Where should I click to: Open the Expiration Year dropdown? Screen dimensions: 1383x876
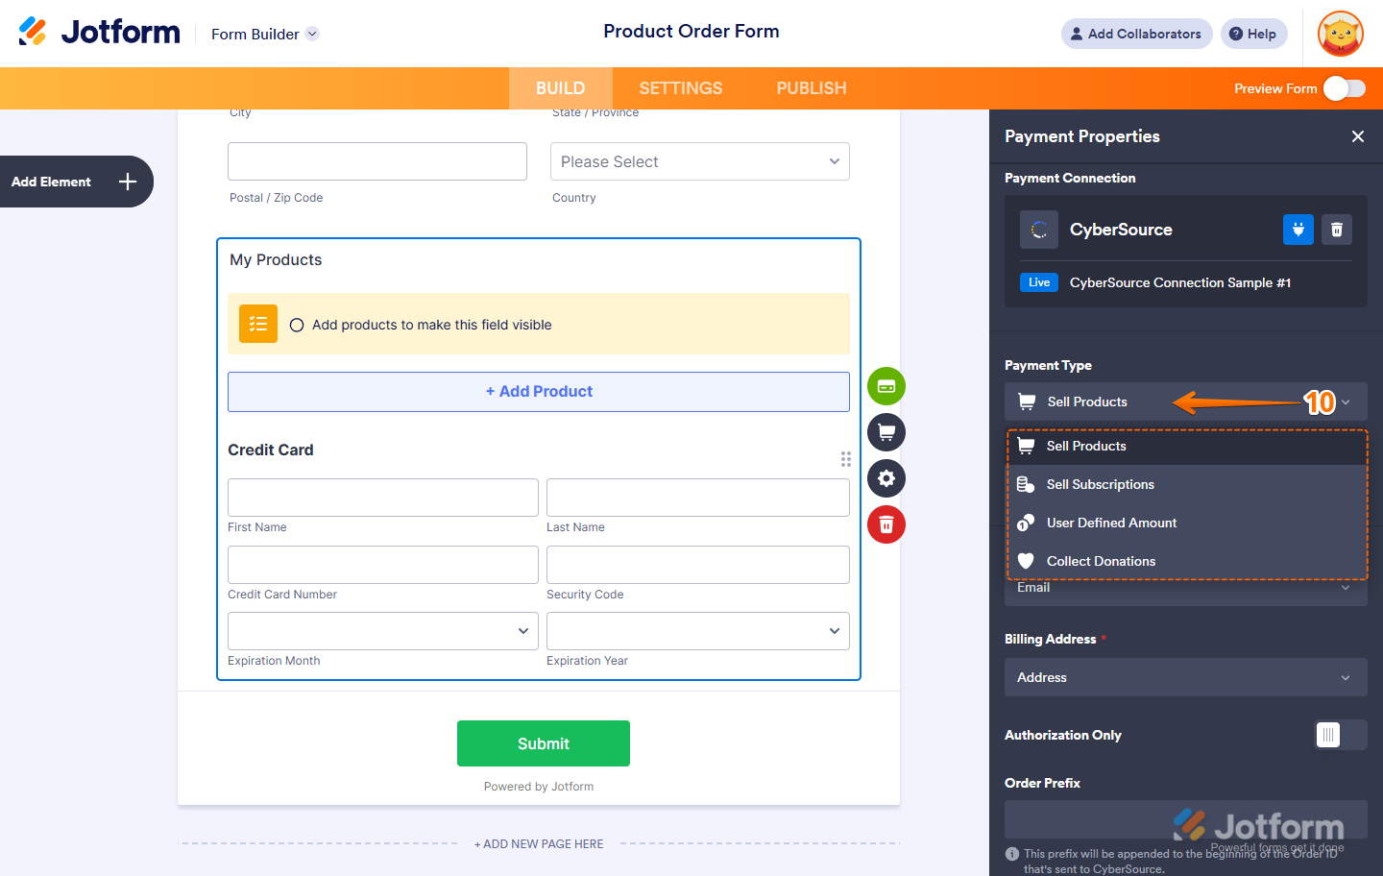point(698,631)
